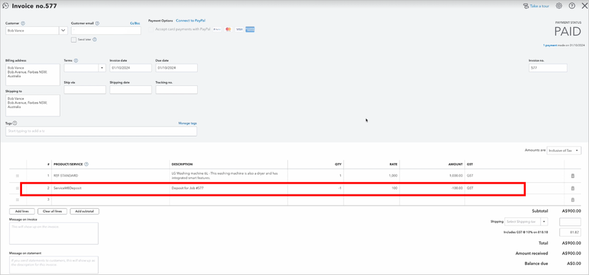Click the Customer email input field

[106, 31]
